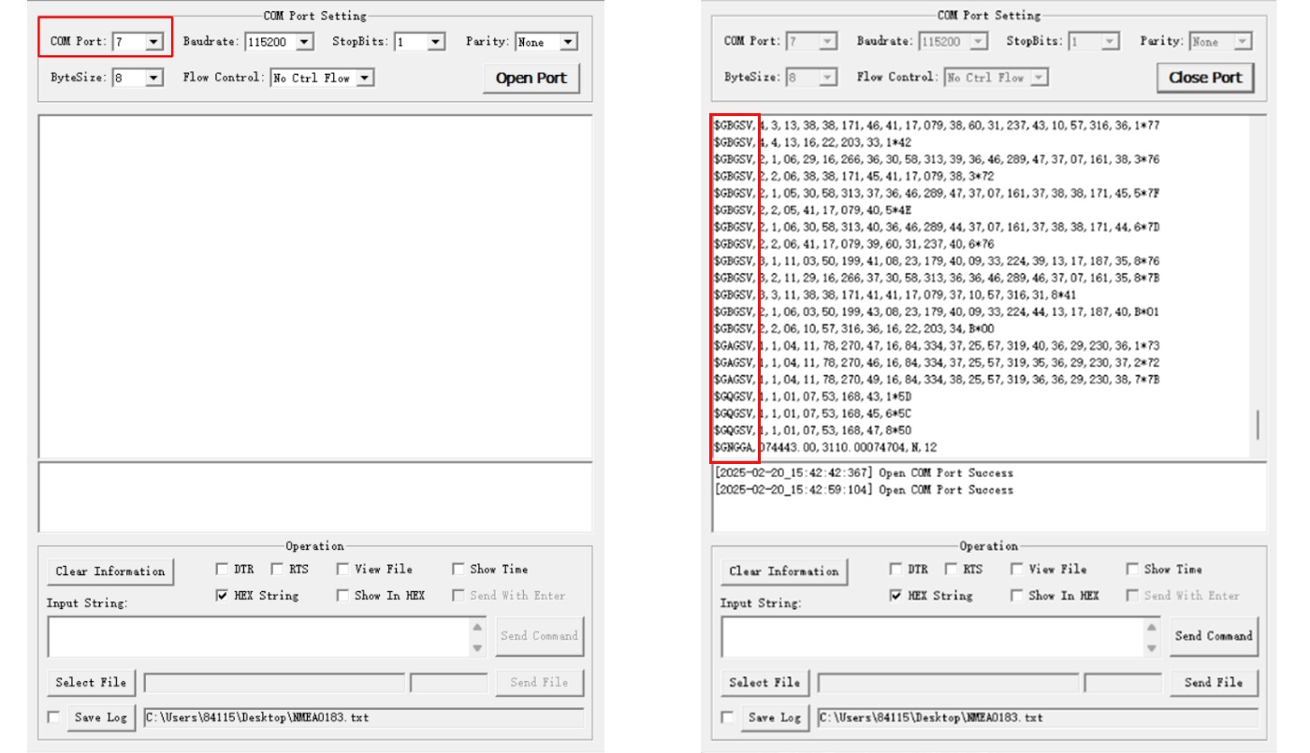Tick the RTS checkbox in right window
1310x753 pixels.
tap(952, 569)
